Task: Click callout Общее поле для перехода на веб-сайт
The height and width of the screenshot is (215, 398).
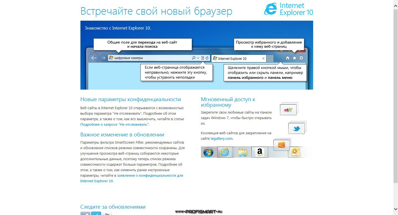Action: click(142, 44)
